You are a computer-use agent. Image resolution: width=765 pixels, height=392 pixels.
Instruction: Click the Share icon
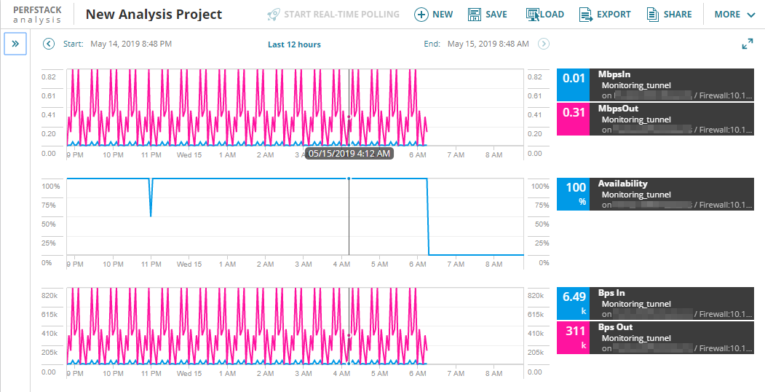(651, 15)
